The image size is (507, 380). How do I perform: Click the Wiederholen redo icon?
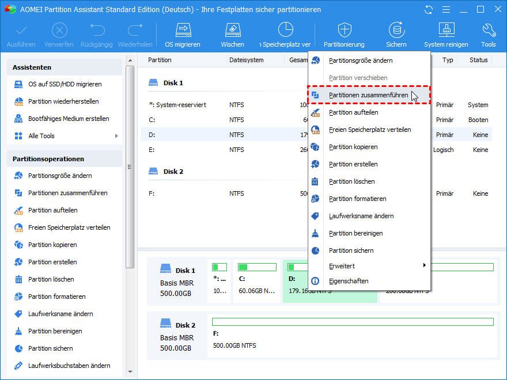coord(135,31)
